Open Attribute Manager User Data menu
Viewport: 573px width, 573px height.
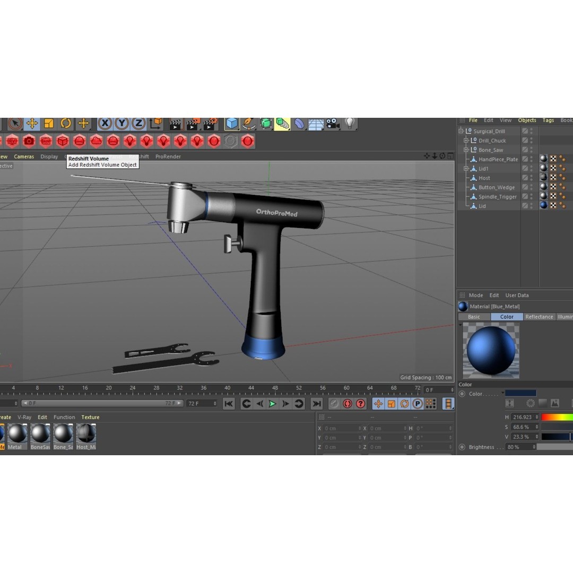[517, 296]
